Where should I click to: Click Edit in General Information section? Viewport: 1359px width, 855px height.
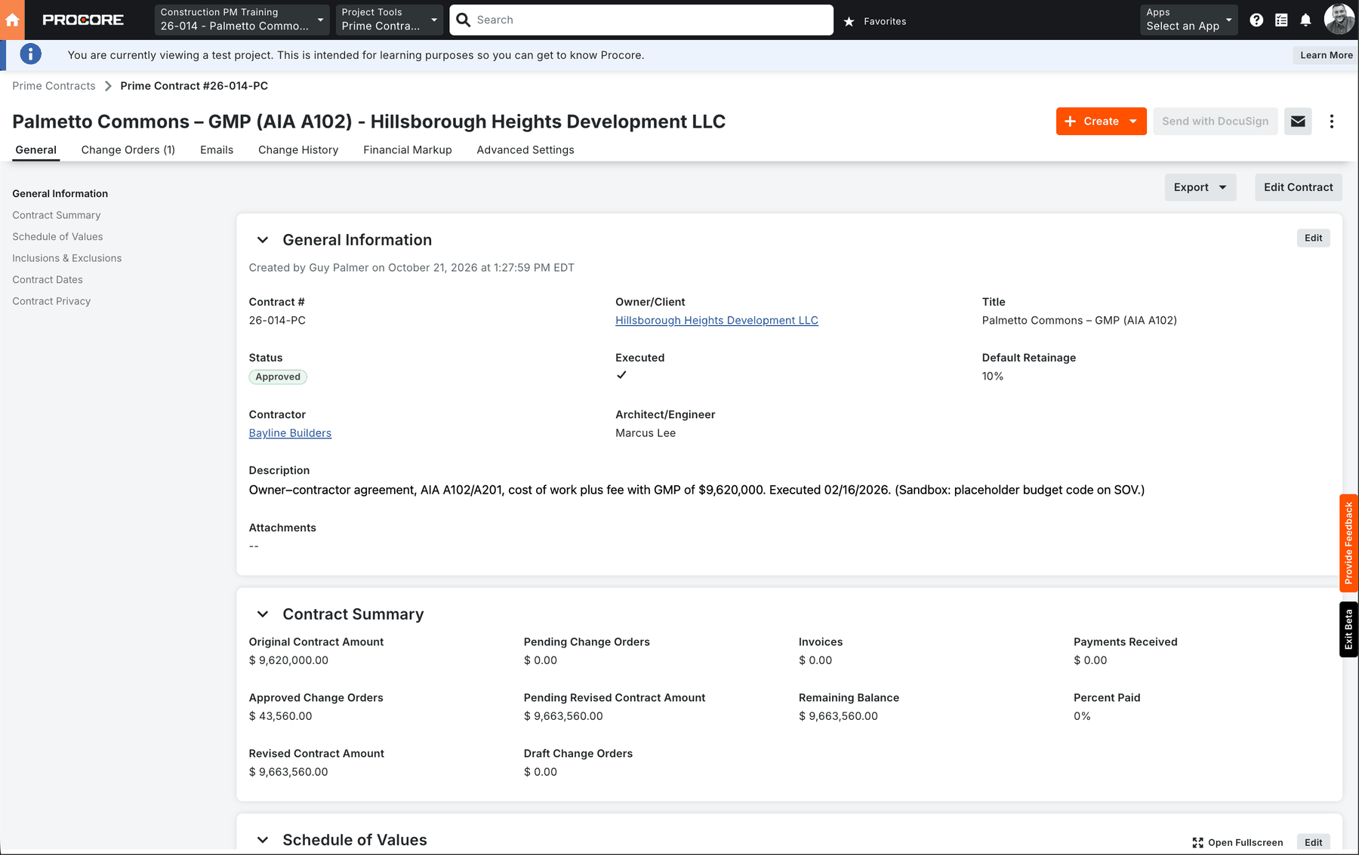point(1314,238)
